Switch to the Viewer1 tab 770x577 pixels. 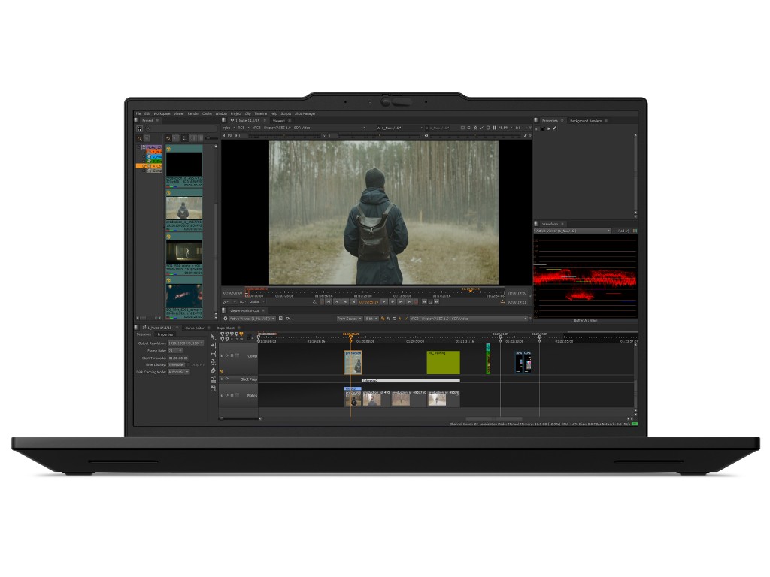tap(279, 120)
